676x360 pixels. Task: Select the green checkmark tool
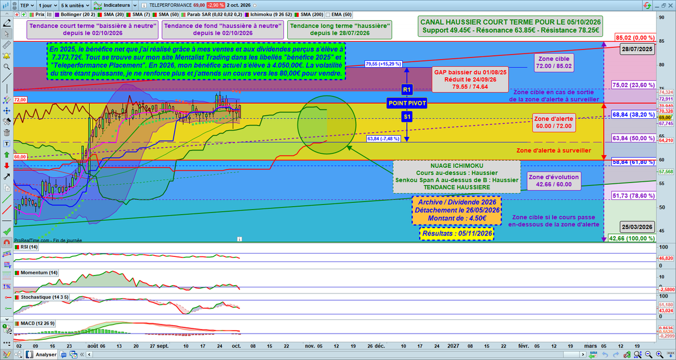coord(7,231)
